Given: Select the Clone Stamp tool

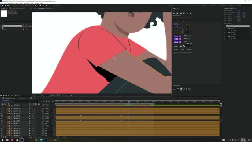Looking at the screenshot, I should [38, 6].
